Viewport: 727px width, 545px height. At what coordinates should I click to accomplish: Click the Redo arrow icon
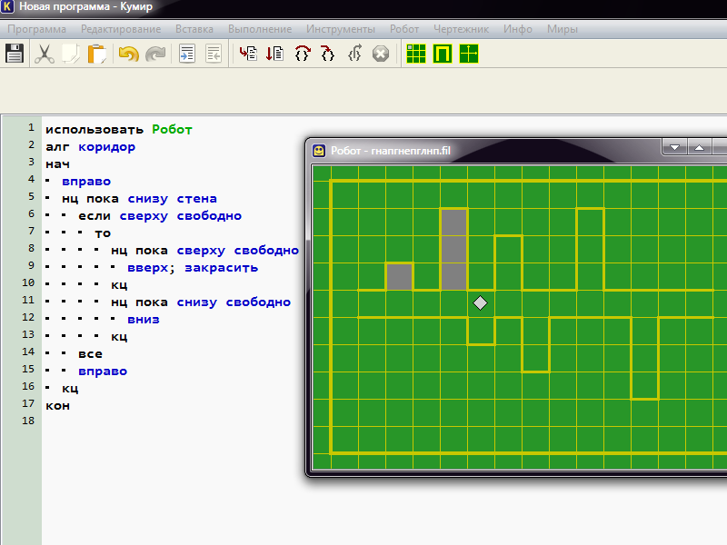(155, 54)
